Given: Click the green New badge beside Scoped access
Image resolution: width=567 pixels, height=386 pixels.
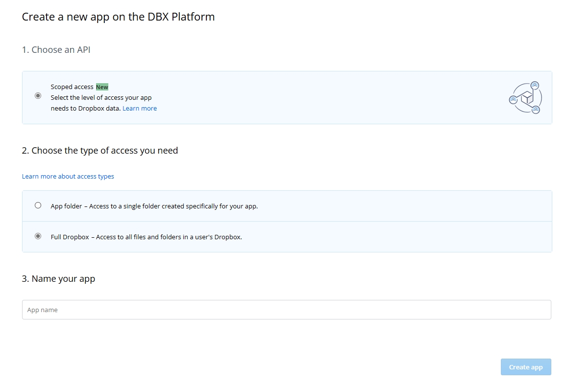Looking at the screenshot, I should 102,87.
